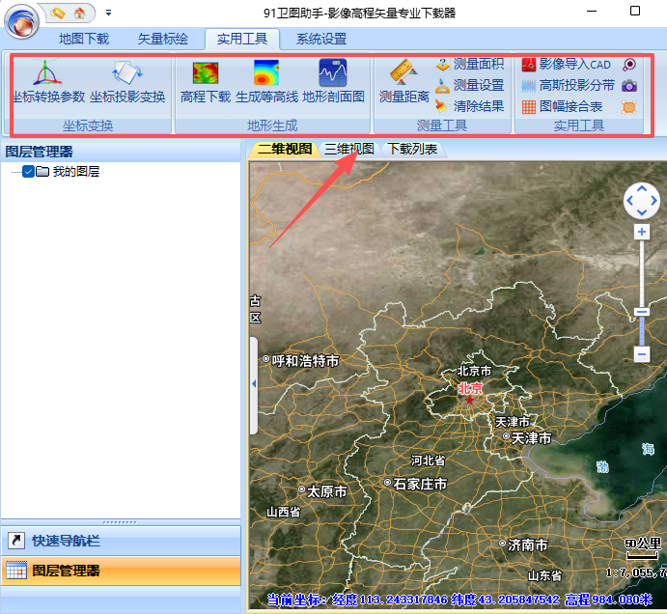Click the 50公里 scale bar on map
The height and width of the screenshot is (614, 667).
[x=643, y=548]
